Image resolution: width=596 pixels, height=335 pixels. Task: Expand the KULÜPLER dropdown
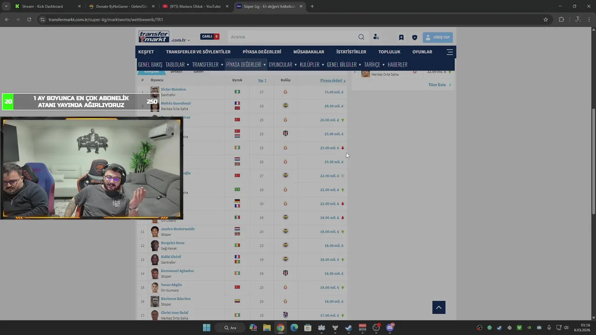pyautogui.click(x=312, y=65)
